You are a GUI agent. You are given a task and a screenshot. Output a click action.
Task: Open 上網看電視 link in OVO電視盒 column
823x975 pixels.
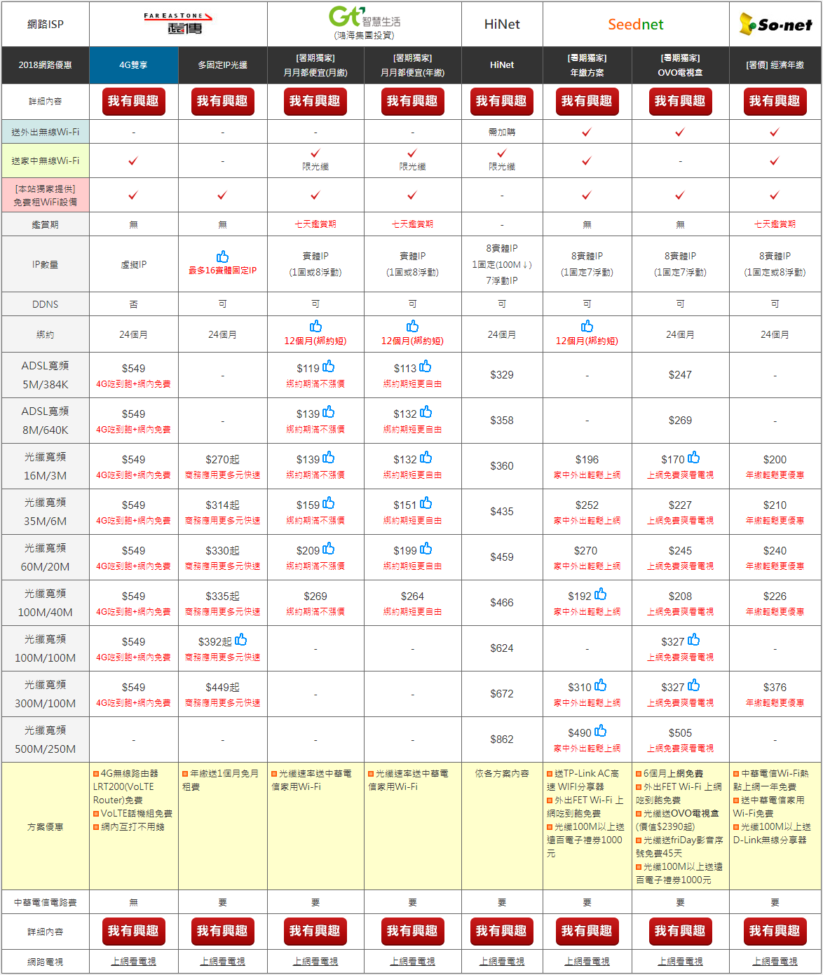tap(680, 962)
